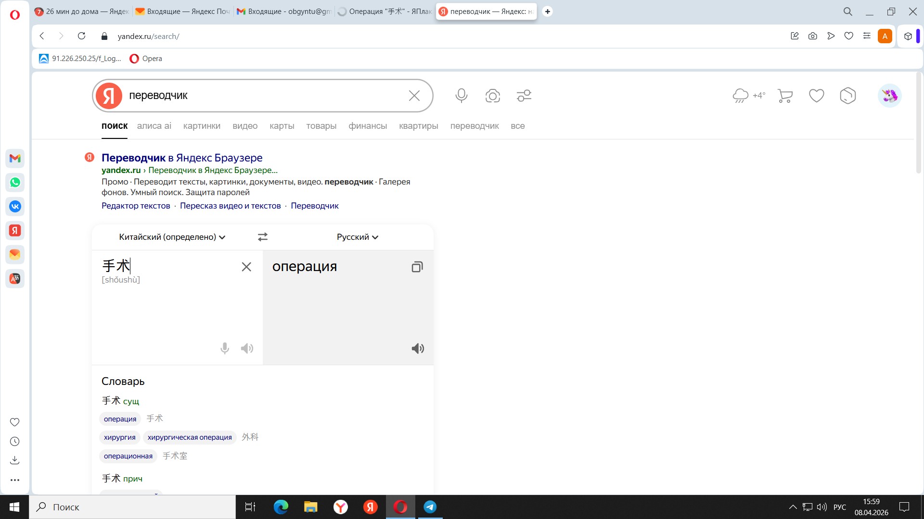Switch to the видео tab
The image size is (924, 519).
245,126
